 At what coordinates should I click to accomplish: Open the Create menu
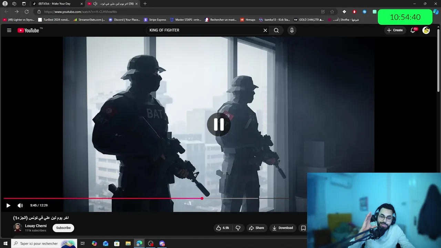(395, 30)
